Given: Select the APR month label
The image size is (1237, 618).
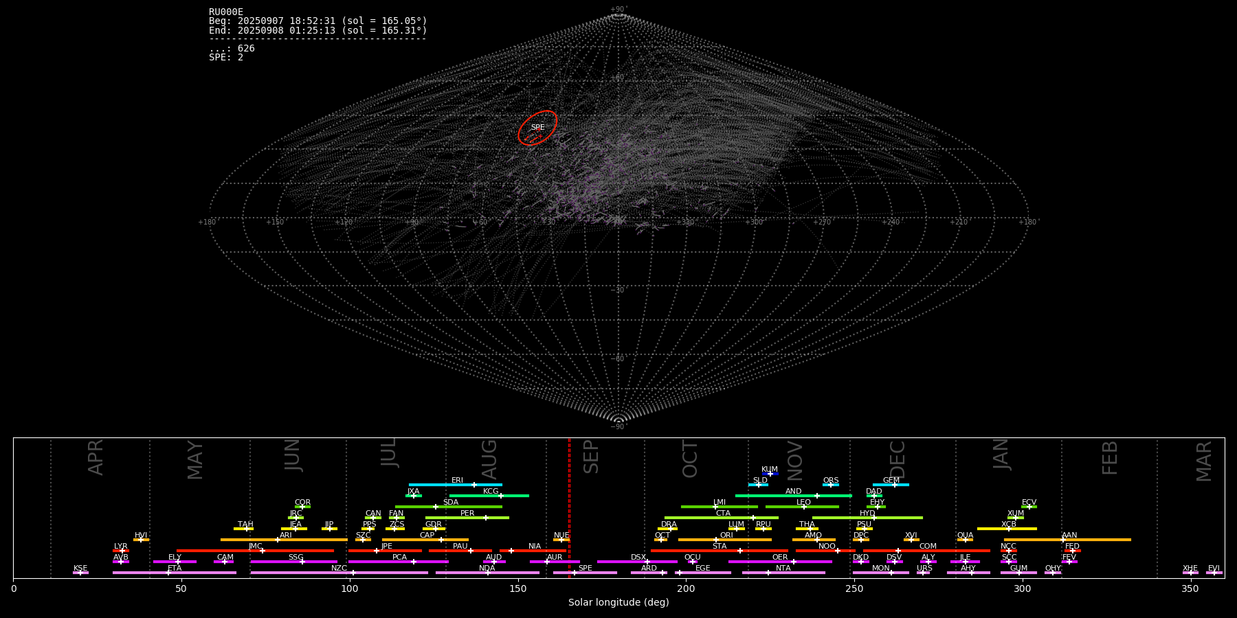Looking at the screenshot, I should pos(96,457).
